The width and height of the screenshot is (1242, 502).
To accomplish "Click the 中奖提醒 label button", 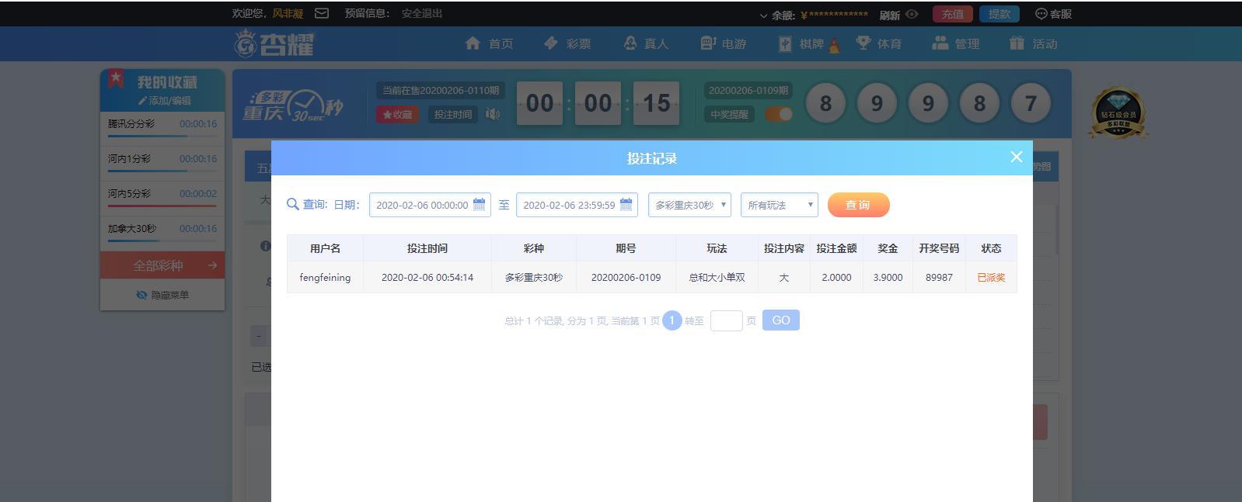I will (x=730, y=114).
